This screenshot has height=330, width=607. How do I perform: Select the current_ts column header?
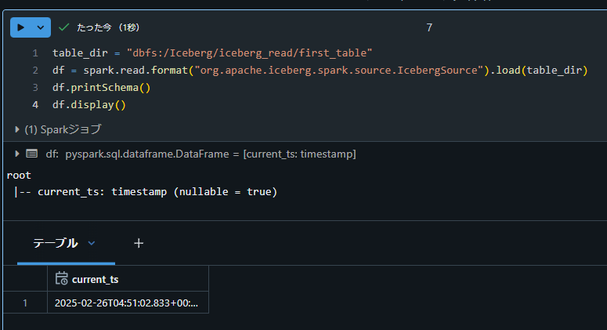(128, 278)
